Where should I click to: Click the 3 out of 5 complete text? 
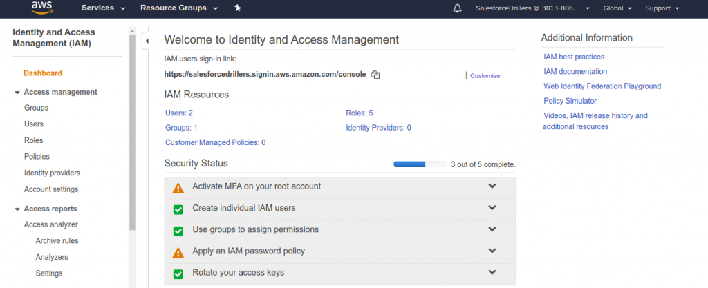coord(483,164)
